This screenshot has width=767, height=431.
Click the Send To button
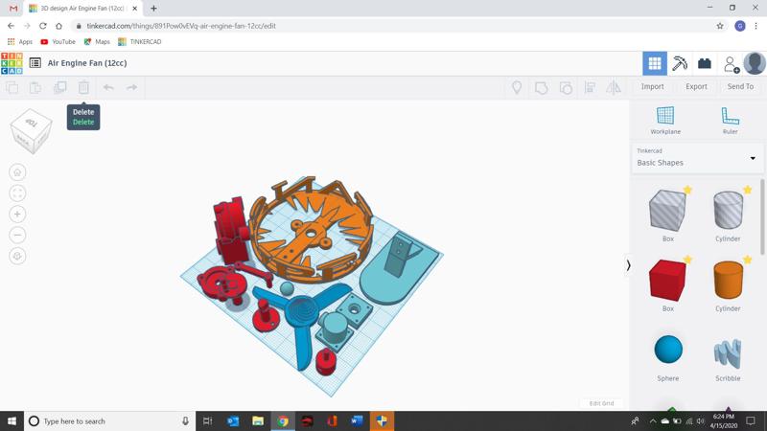pyautogui.click(x=740, y=86)
